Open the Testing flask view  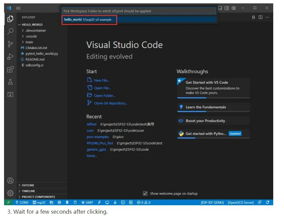10,82
